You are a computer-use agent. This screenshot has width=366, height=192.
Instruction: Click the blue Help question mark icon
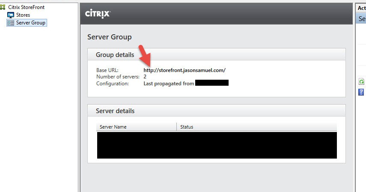362,92
